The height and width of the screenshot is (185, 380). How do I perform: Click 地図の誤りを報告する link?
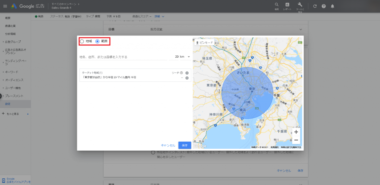(x=291, y=147)
